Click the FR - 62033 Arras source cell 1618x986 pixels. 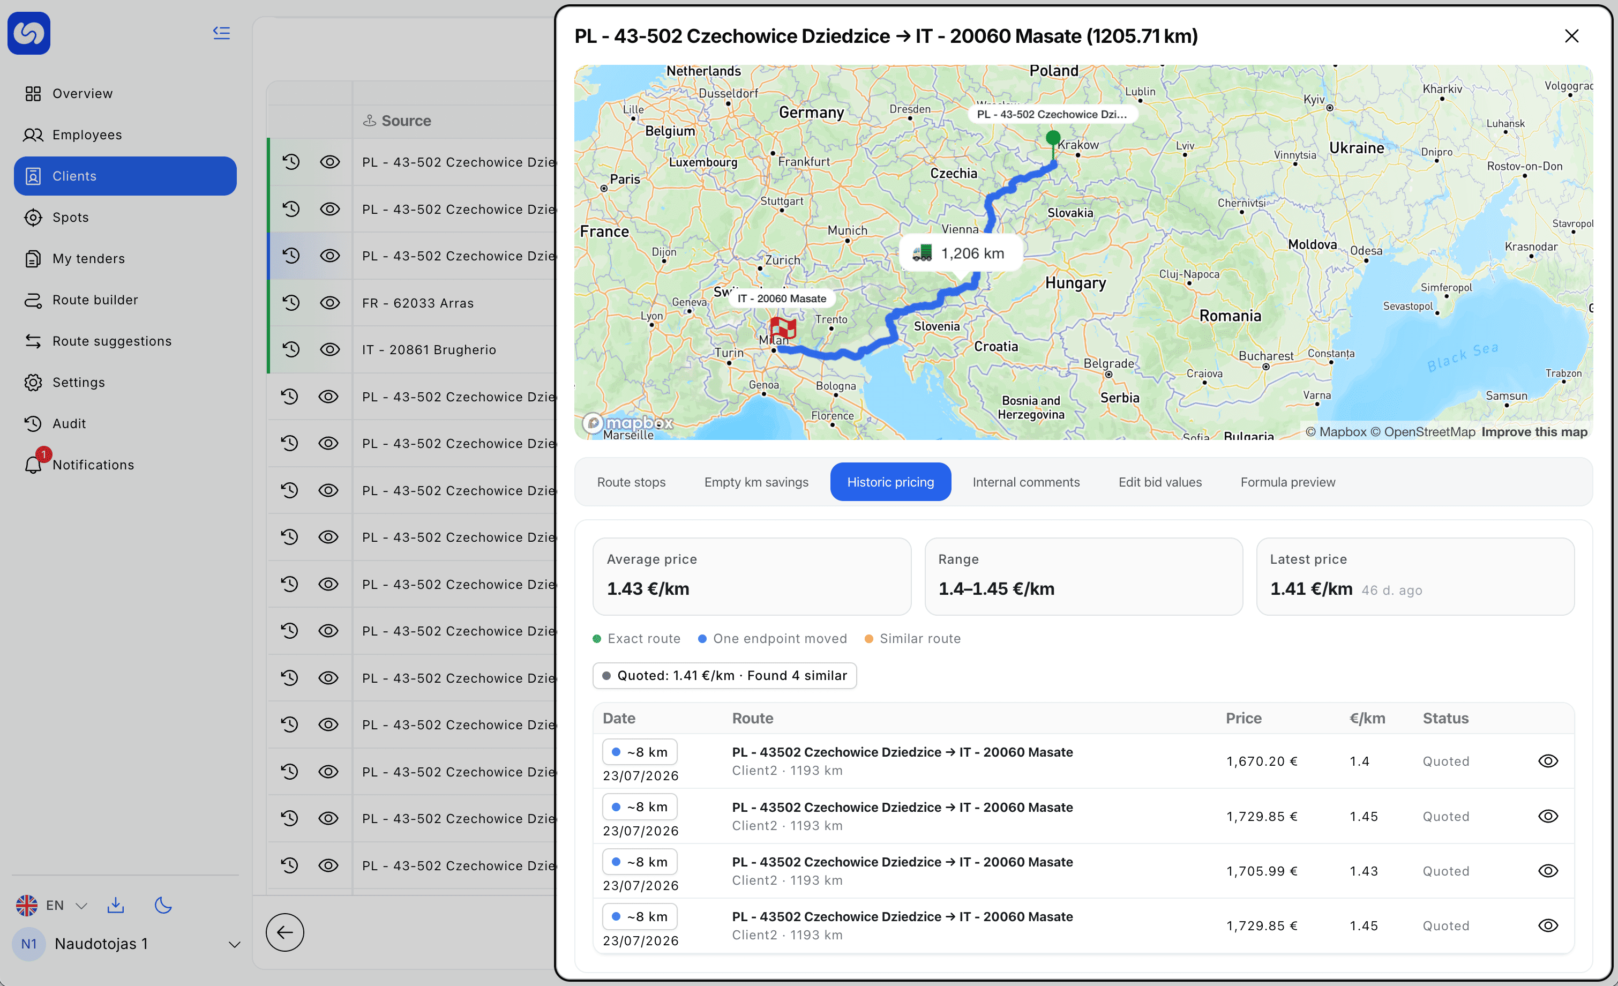418,303
